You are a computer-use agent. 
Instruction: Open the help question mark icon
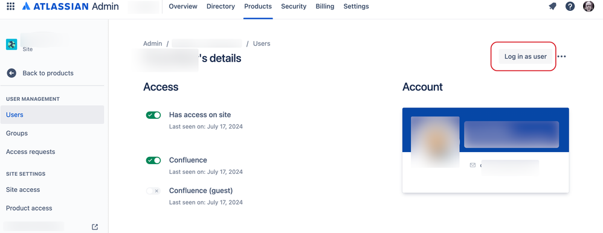tap(570, 6)
